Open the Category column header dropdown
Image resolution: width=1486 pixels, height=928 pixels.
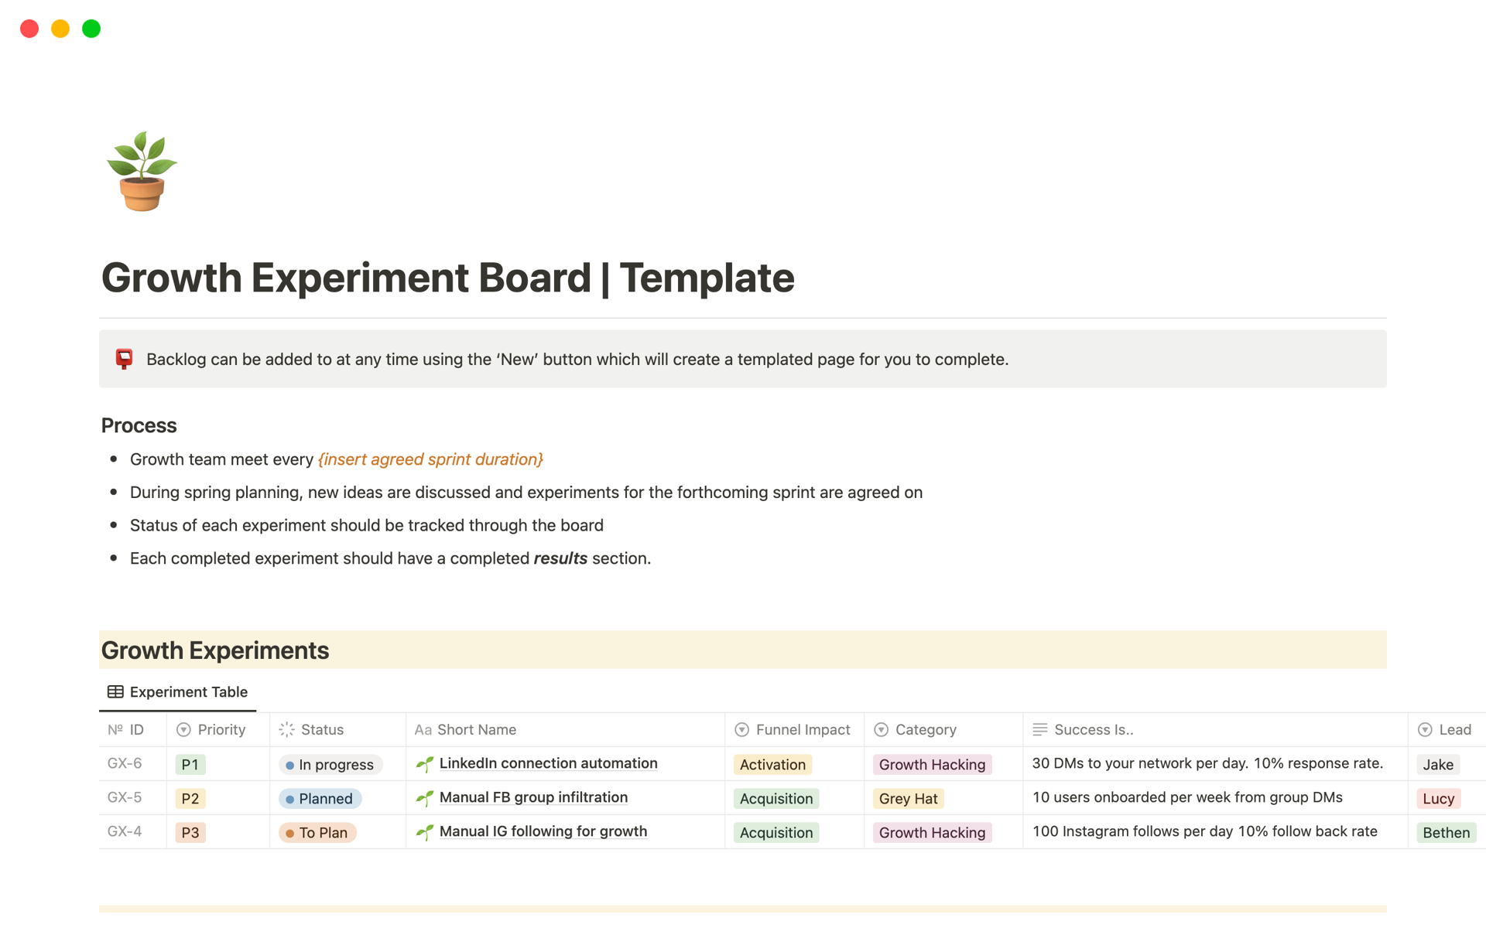point(916,730)
